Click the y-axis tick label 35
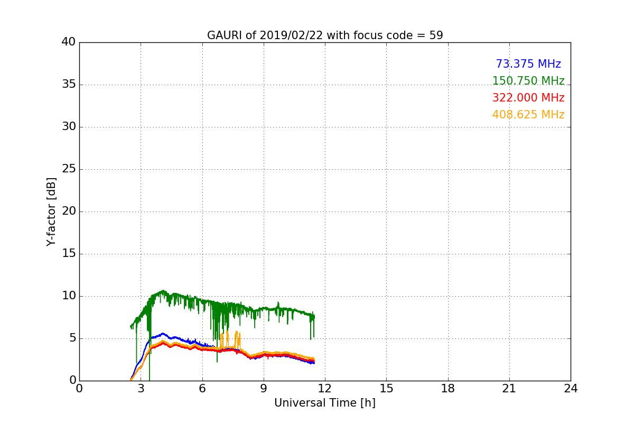634x423 pixels. click(69, 85)
